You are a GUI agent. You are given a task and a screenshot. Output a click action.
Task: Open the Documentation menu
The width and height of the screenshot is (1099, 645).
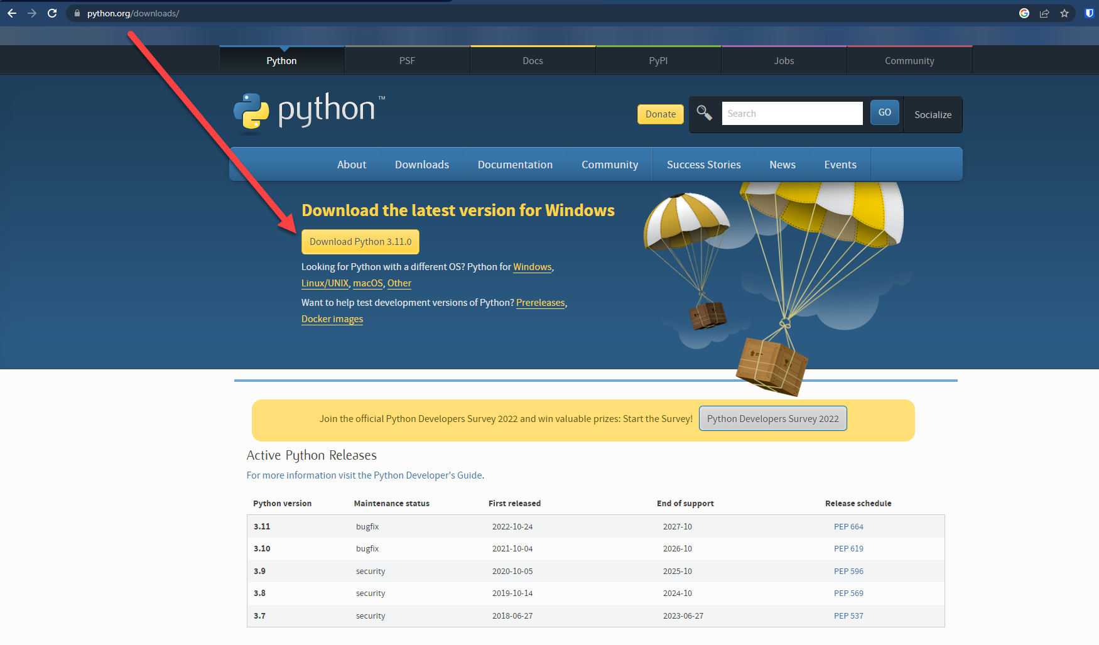point(515,165)
